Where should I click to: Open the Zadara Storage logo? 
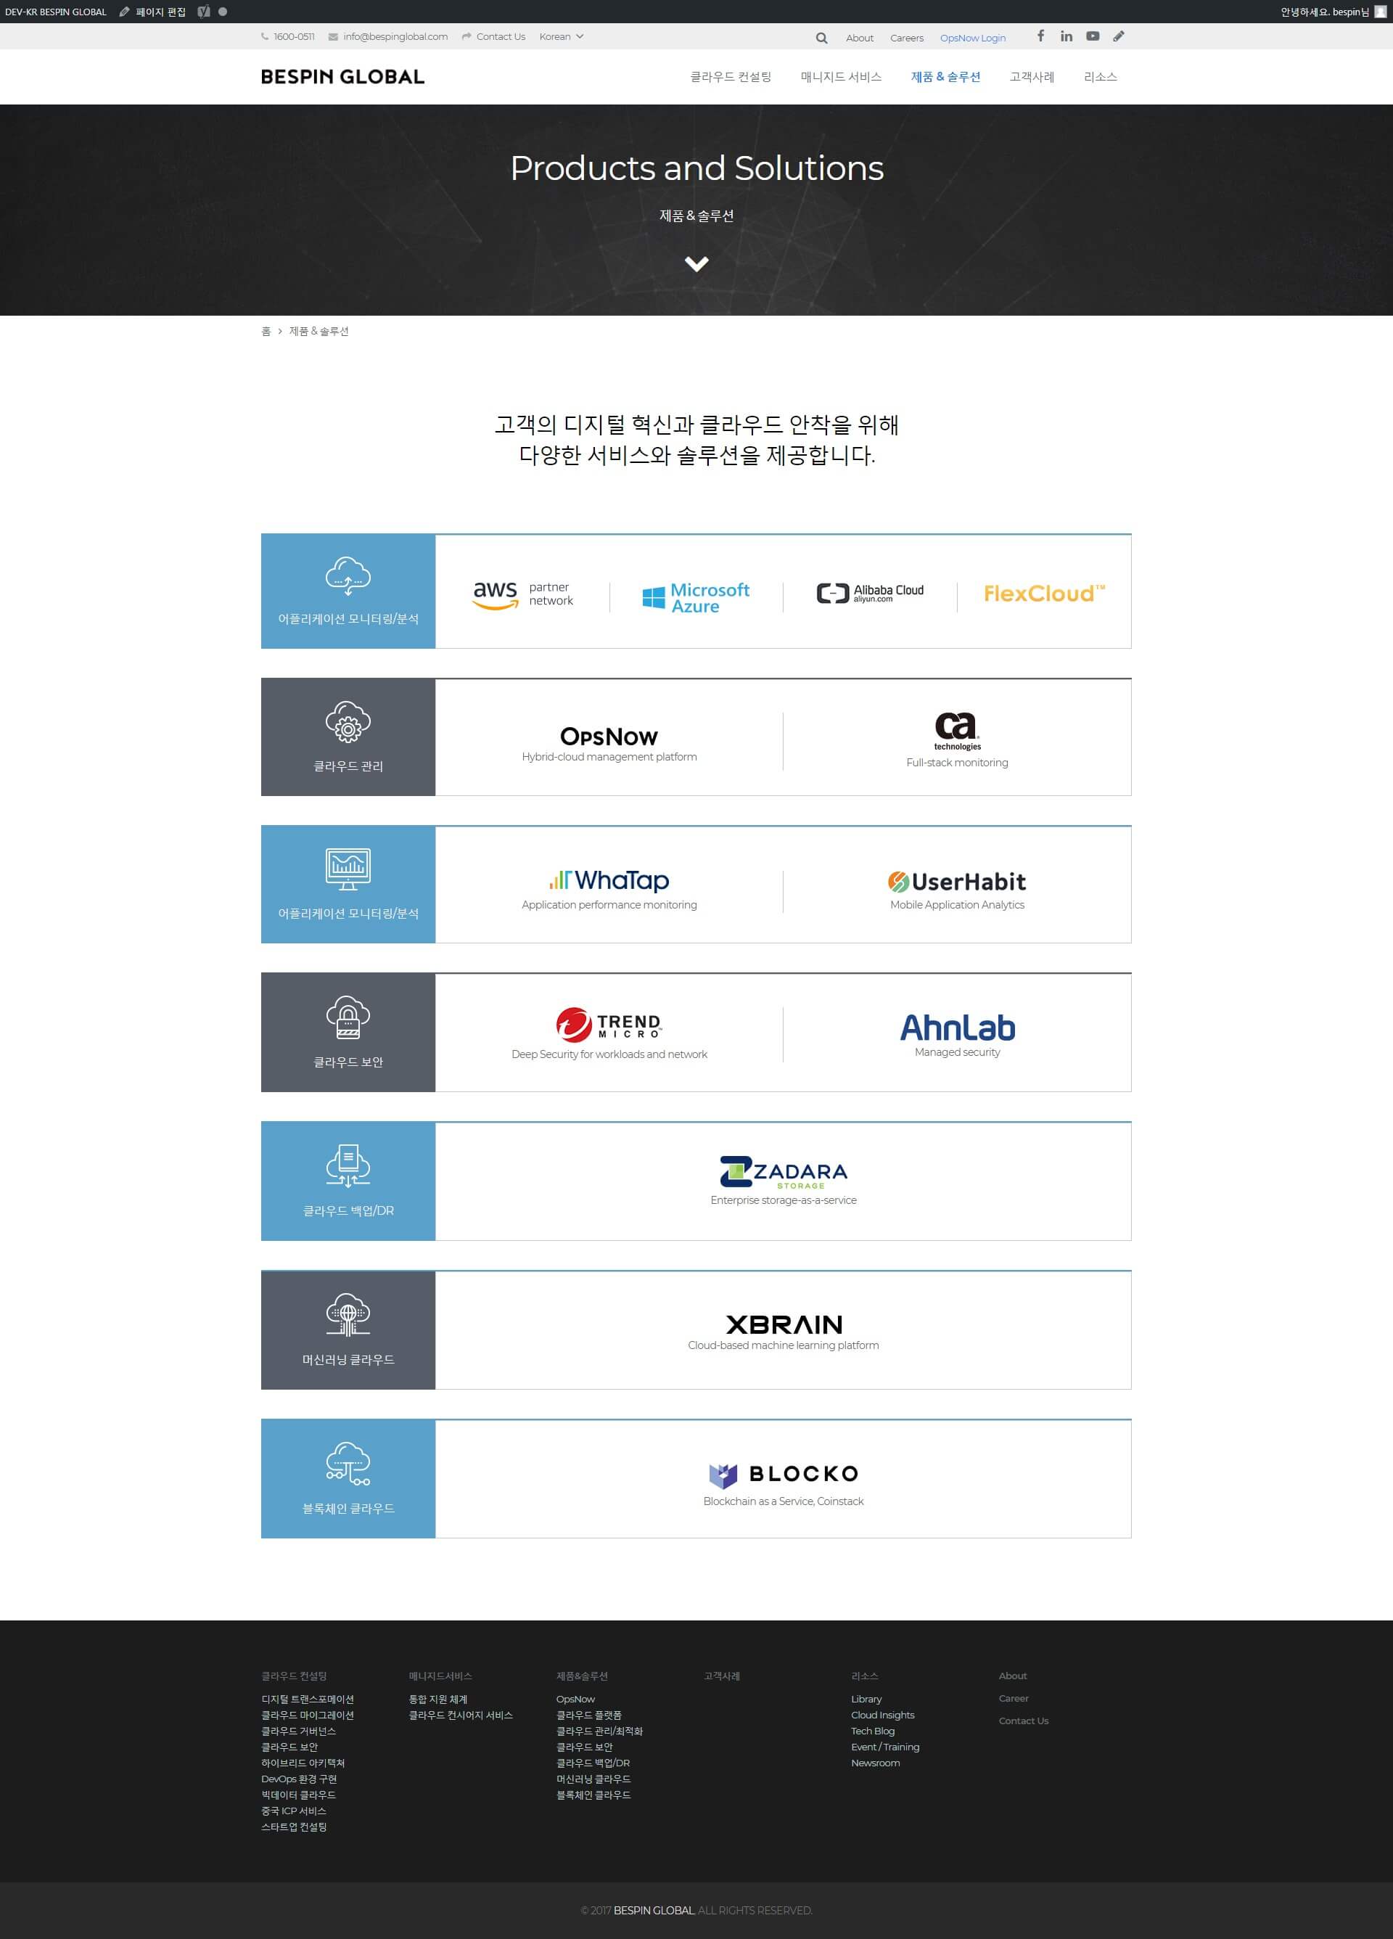pyautogui.click(x=784, y=1172)
